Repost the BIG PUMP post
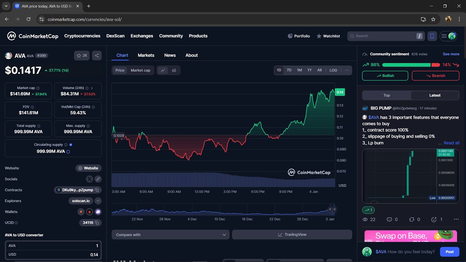 tap(412, 219)
